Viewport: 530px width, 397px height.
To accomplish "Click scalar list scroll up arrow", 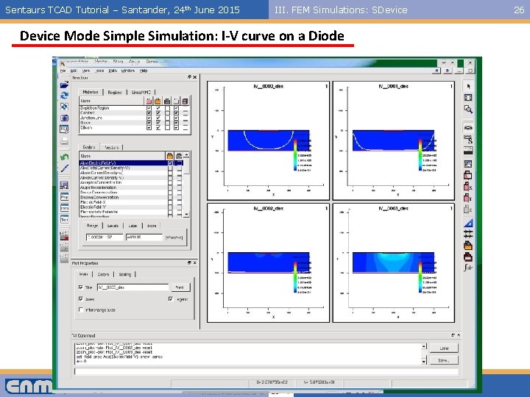I will coord(186,154).
